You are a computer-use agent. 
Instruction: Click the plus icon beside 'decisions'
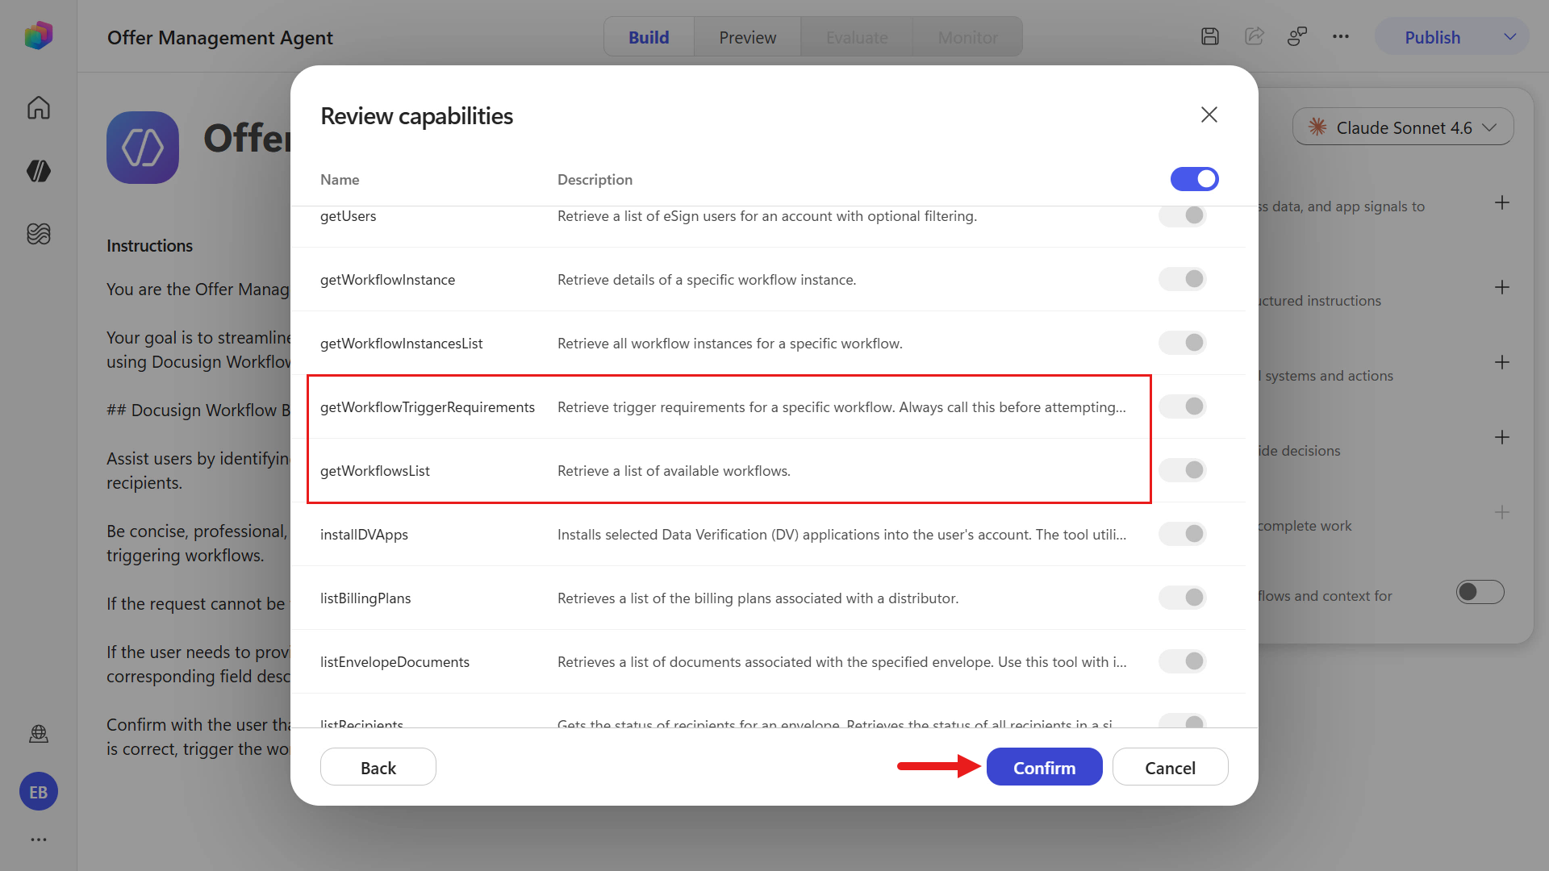[x=1501, y=437]
